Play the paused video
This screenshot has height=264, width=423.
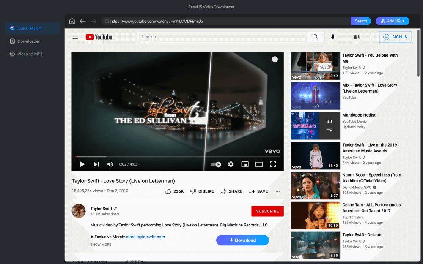point(82,164)
